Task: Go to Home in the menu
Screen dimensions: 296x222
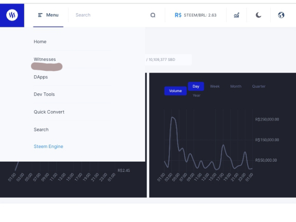Action: click(x=40, y=41)
